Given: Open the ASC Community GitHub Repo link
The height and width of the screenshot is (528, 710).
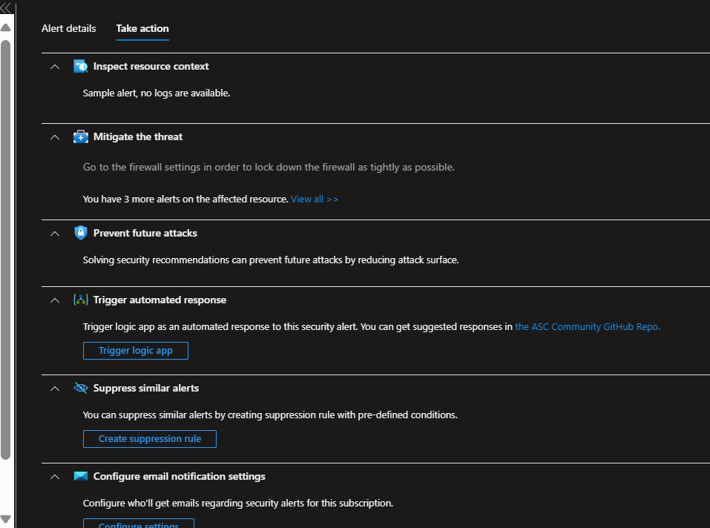Looking at the screenshot, I should (x=587, y=326).
